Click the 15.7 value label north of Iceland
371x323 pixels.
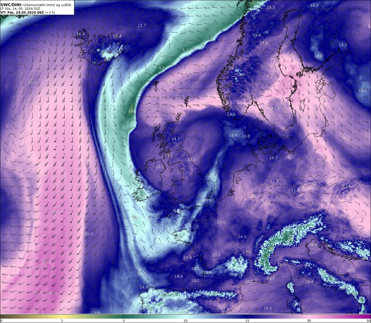142,25
